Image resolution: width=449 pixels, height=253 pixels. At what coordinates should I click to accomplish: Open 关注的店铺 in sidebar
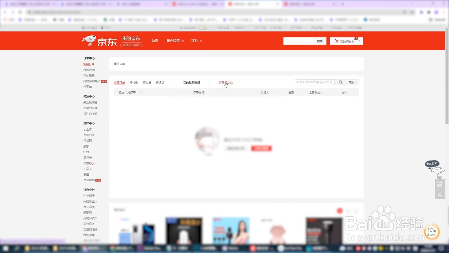point(90,108)
